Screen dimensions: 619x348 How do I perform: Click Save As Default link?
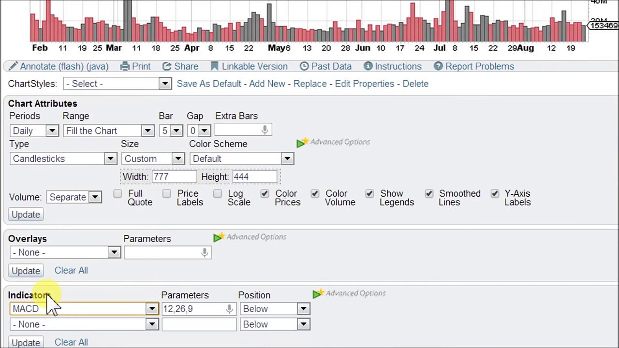(x=209, y=84)
